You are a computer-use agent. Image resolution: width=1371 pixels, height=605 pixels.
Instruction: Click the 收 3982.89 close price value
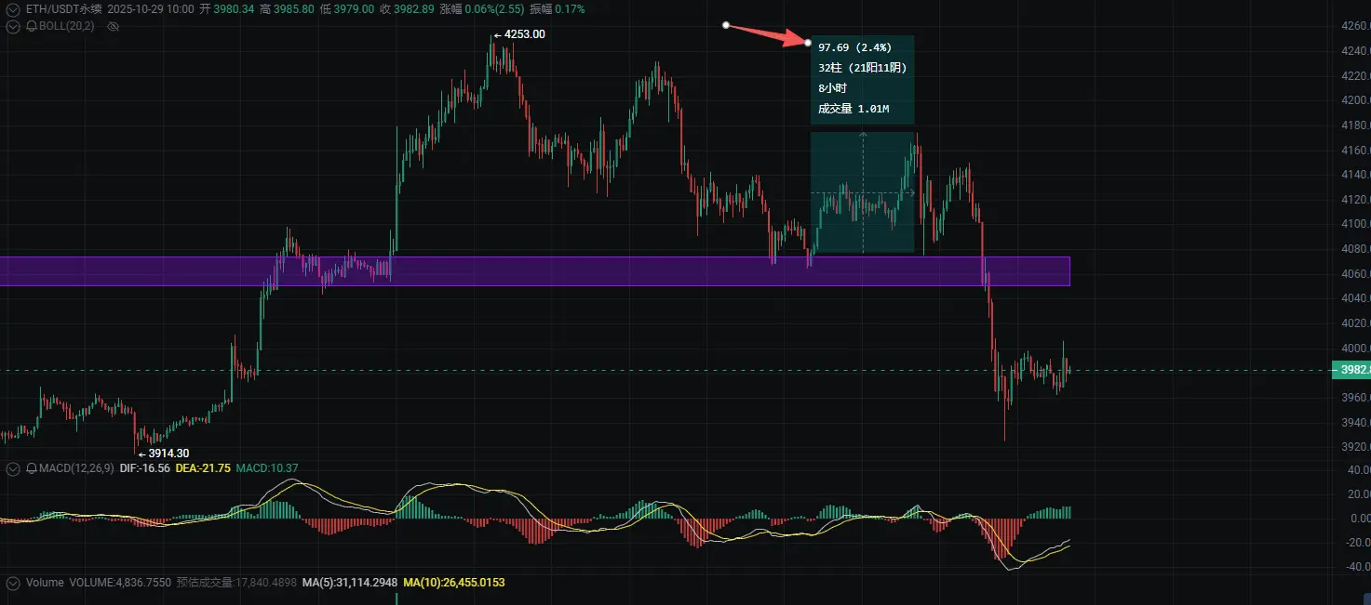click(x=408, y=8)
